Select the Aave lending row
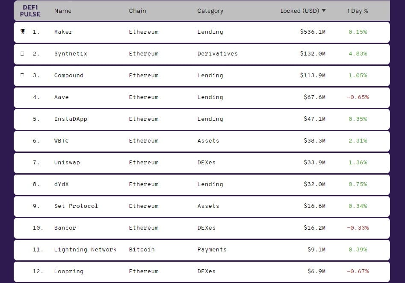The width and height of the screenshot is (405, 283). click(x=202, y=98)
